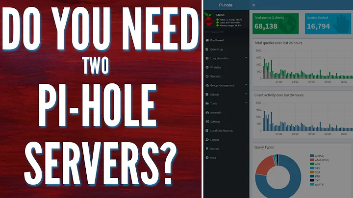Toggle ANY legend entry
This screenshot has width=353, height=198.
[315, 164]
